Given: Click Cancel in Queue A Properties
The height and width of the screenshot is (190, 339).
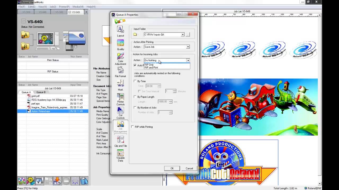Looking at the screenshot, I should [x=189, y=168].
